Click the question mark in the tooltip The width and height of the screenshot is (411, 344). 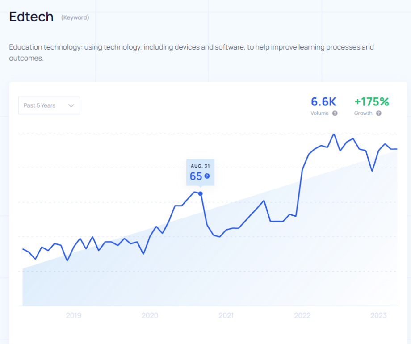click(207, 176)
